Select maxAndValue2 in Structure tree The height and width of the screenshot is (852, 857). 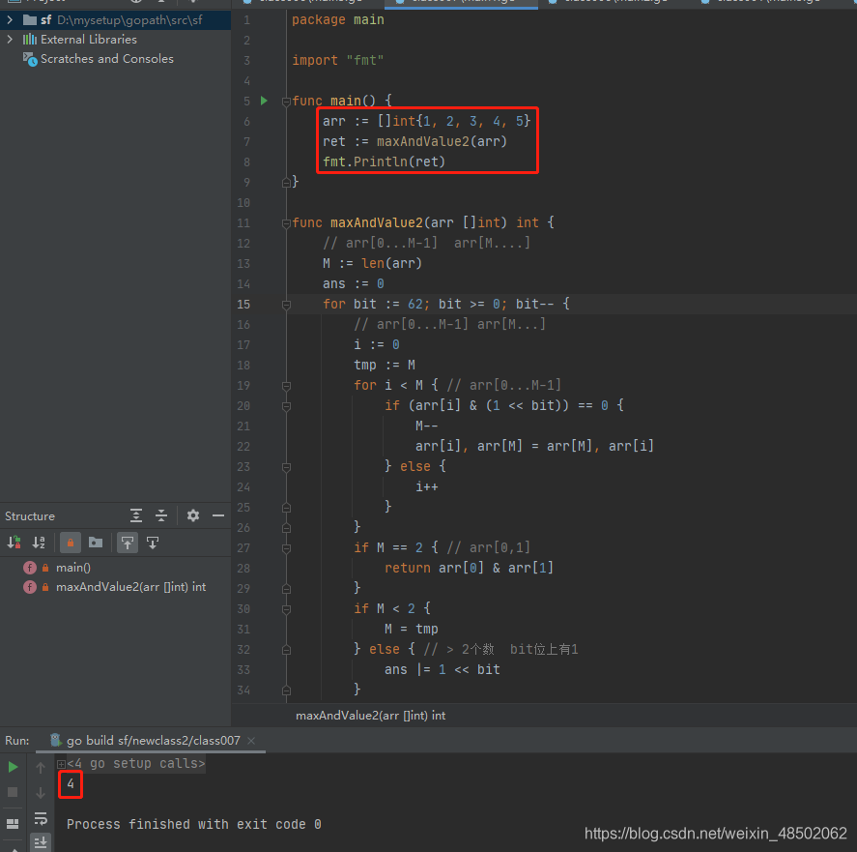(130, 587)
